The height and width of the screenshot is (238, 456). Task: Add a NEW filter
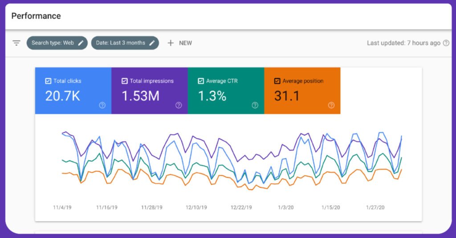(x=185, y=43)
